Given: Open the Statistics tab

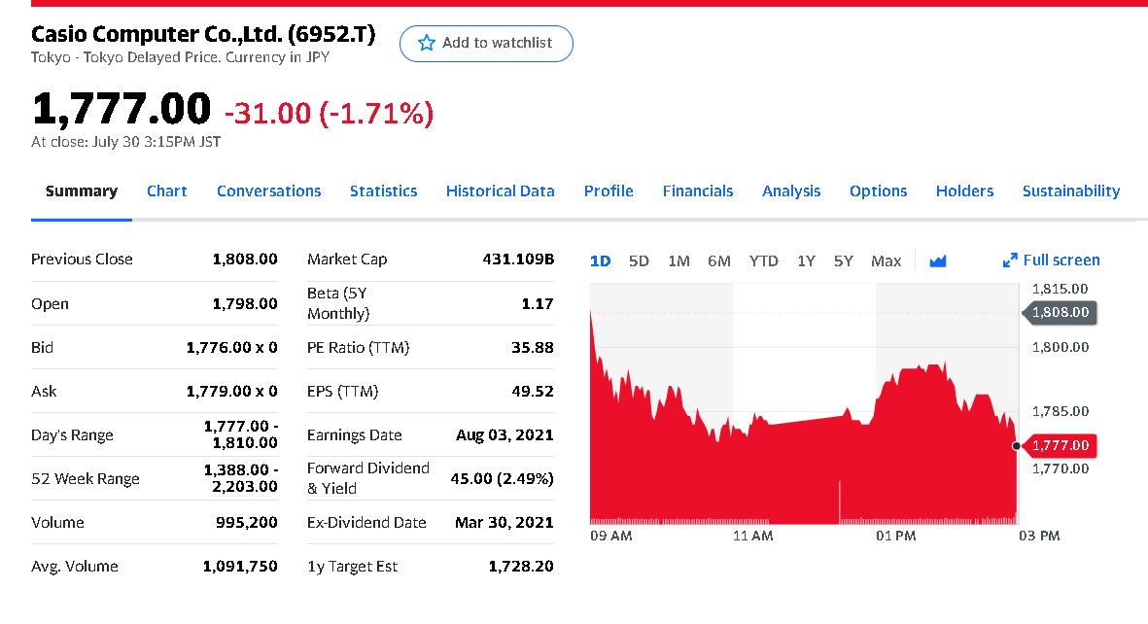Looking at the screenshot, I should coord(384,191).
